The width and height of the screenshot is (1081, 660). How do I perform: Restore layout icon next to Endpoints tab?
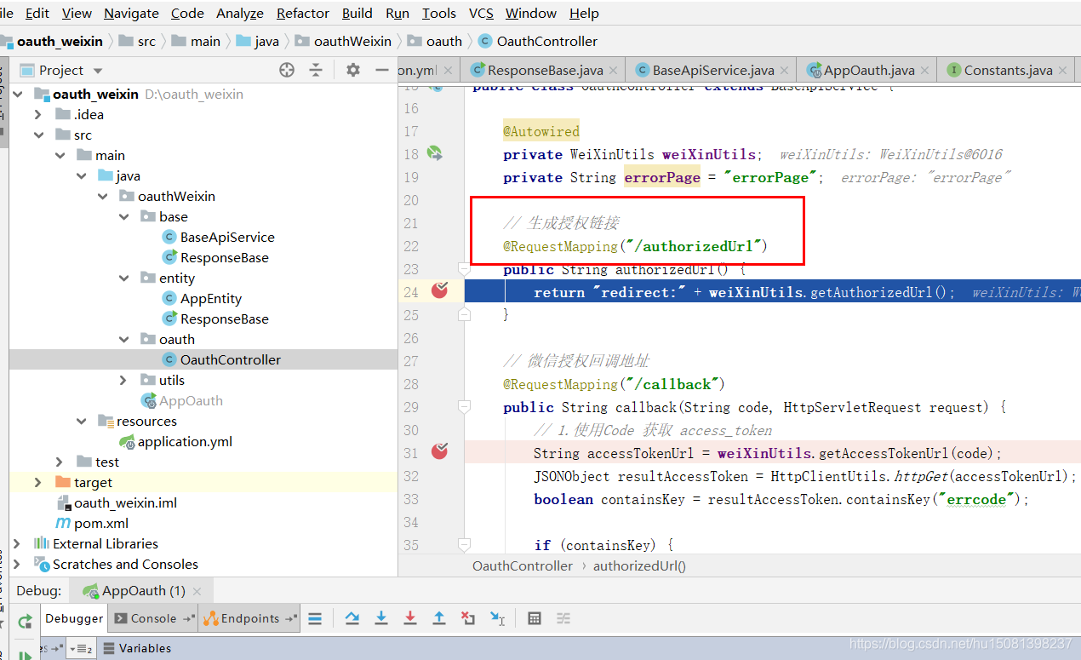291,619
